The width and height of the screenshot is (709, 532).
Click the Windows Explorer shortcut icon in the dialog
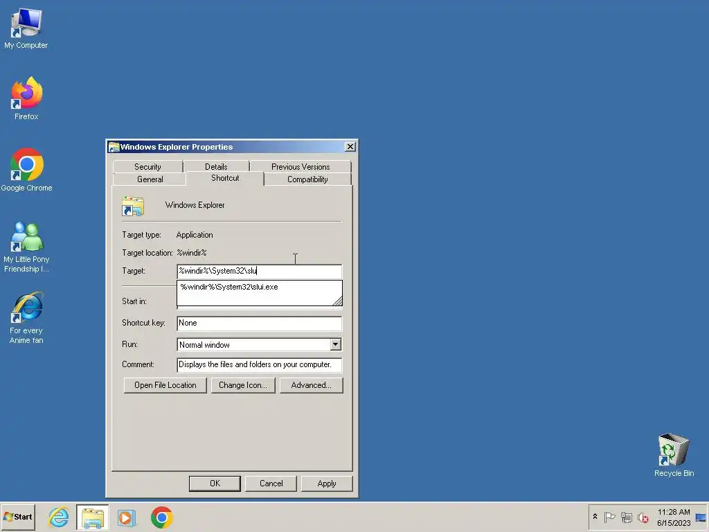133,206
